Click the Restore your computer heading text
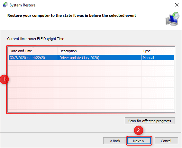The height and width of the screenshot is (148, 182). click(x=72, y=15)
